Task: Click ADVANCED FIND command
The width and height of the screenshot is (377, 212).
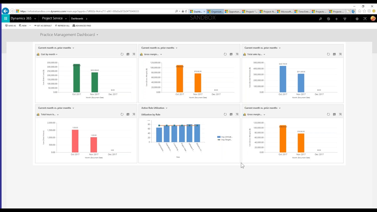Action: (x=82, y=26)
